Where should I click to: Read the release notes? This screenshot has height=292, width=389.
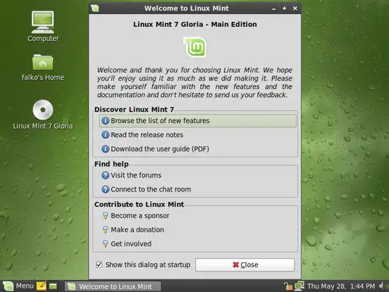(x=197, y=135)
